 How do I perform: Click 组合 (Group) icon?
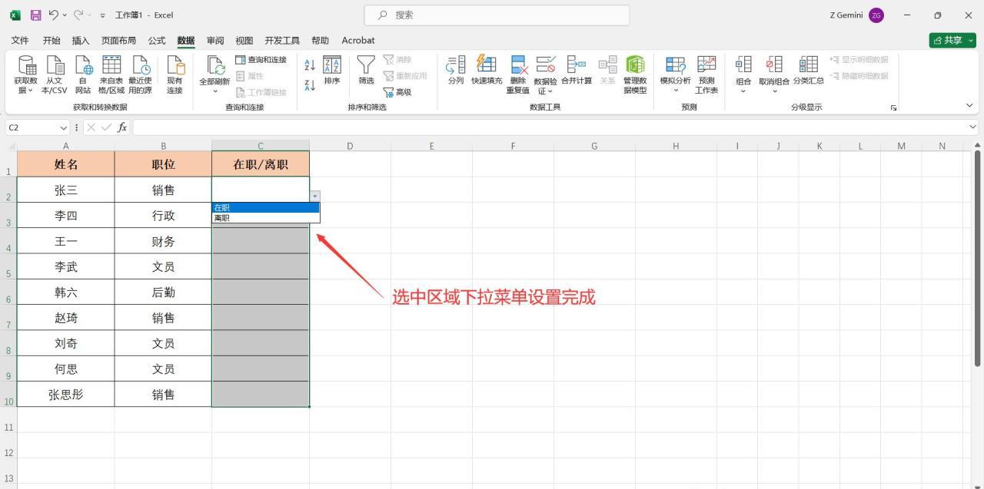(743, 74)
